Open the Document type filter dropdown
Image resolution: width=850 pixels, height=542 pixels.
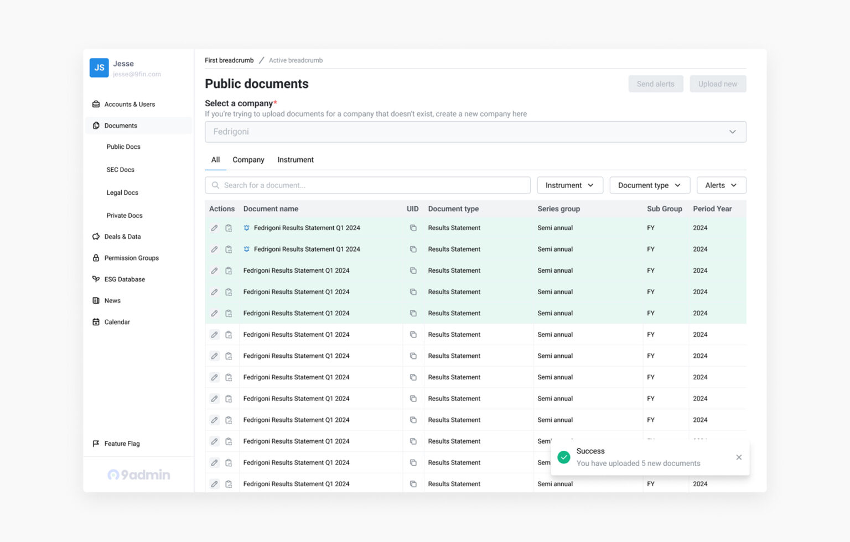click(650, 185)
